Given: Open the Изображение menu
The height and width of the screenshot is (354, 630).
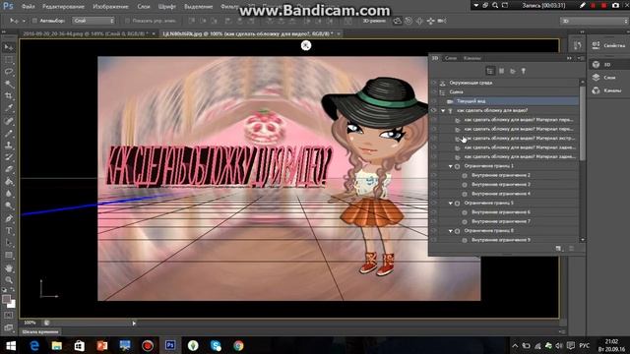Looking at the screenshot, I should 110,7.
